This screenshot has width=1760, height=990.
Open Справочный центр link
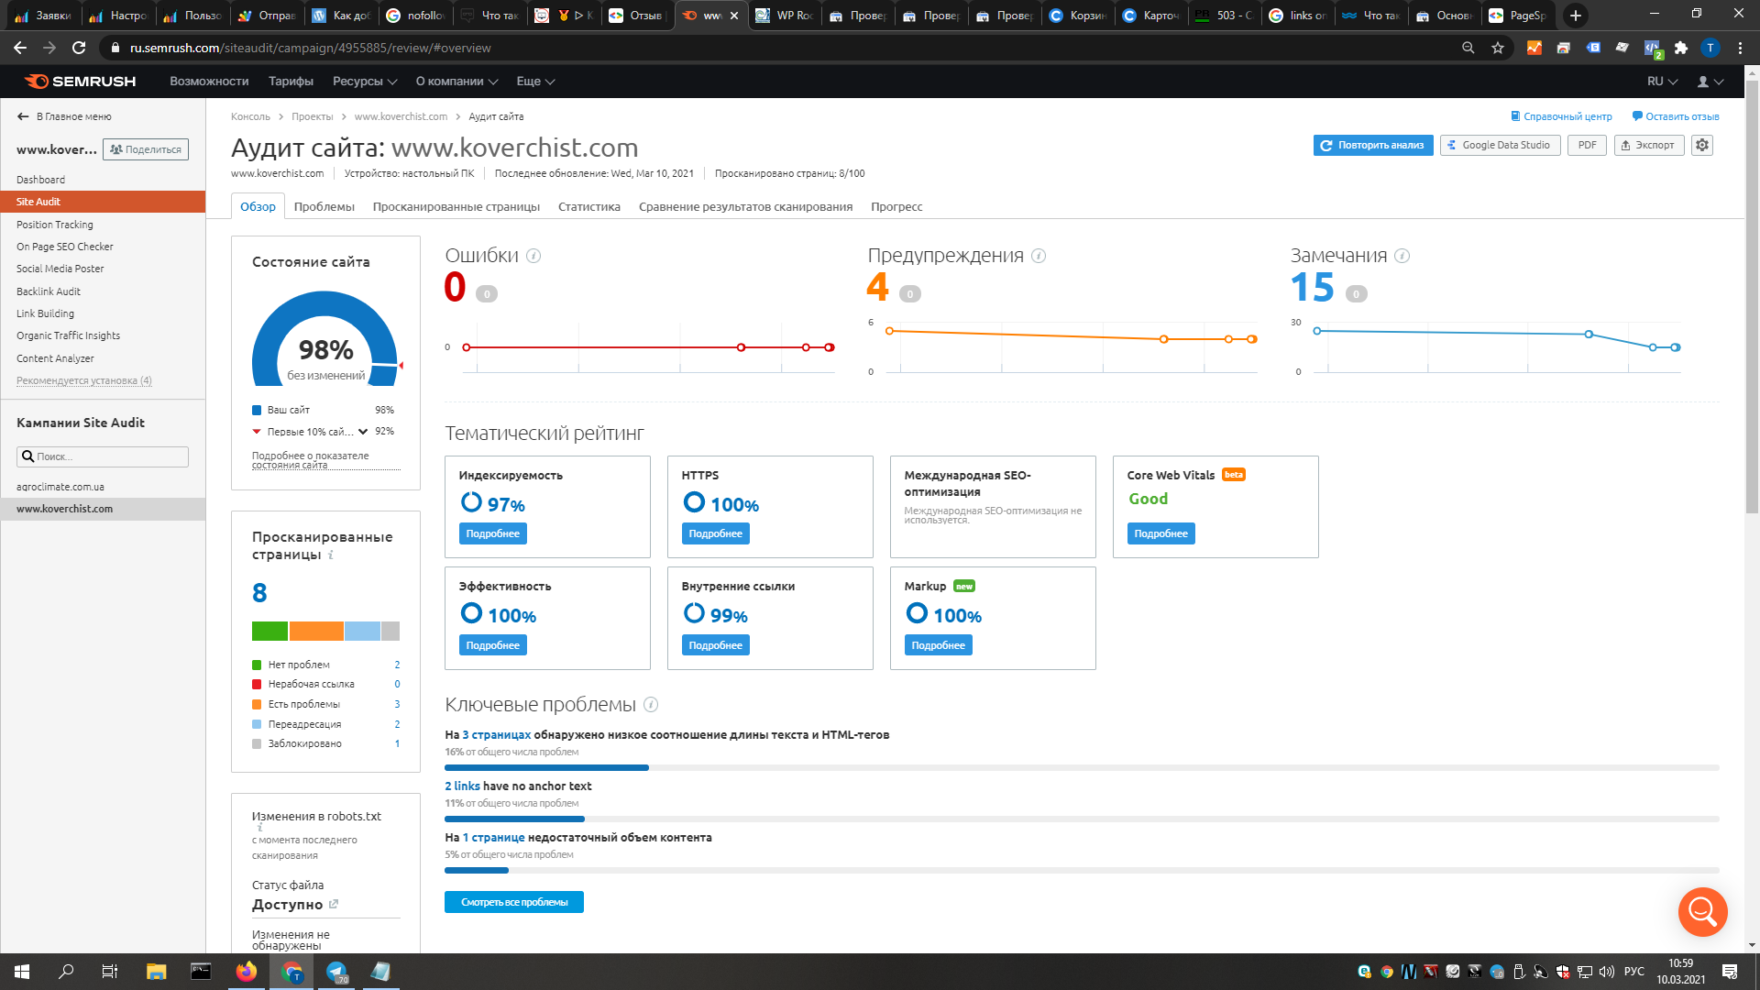pos(1561,116)
